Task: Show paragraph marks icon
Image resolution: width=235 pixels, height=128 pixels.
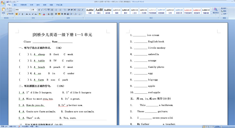Action: click(83, 10)
